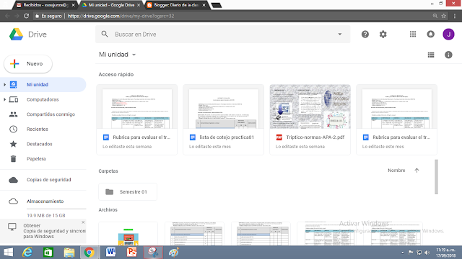Open Paint from the taskbar
This screenshot has width=462, height=259.
pos(173,253)
